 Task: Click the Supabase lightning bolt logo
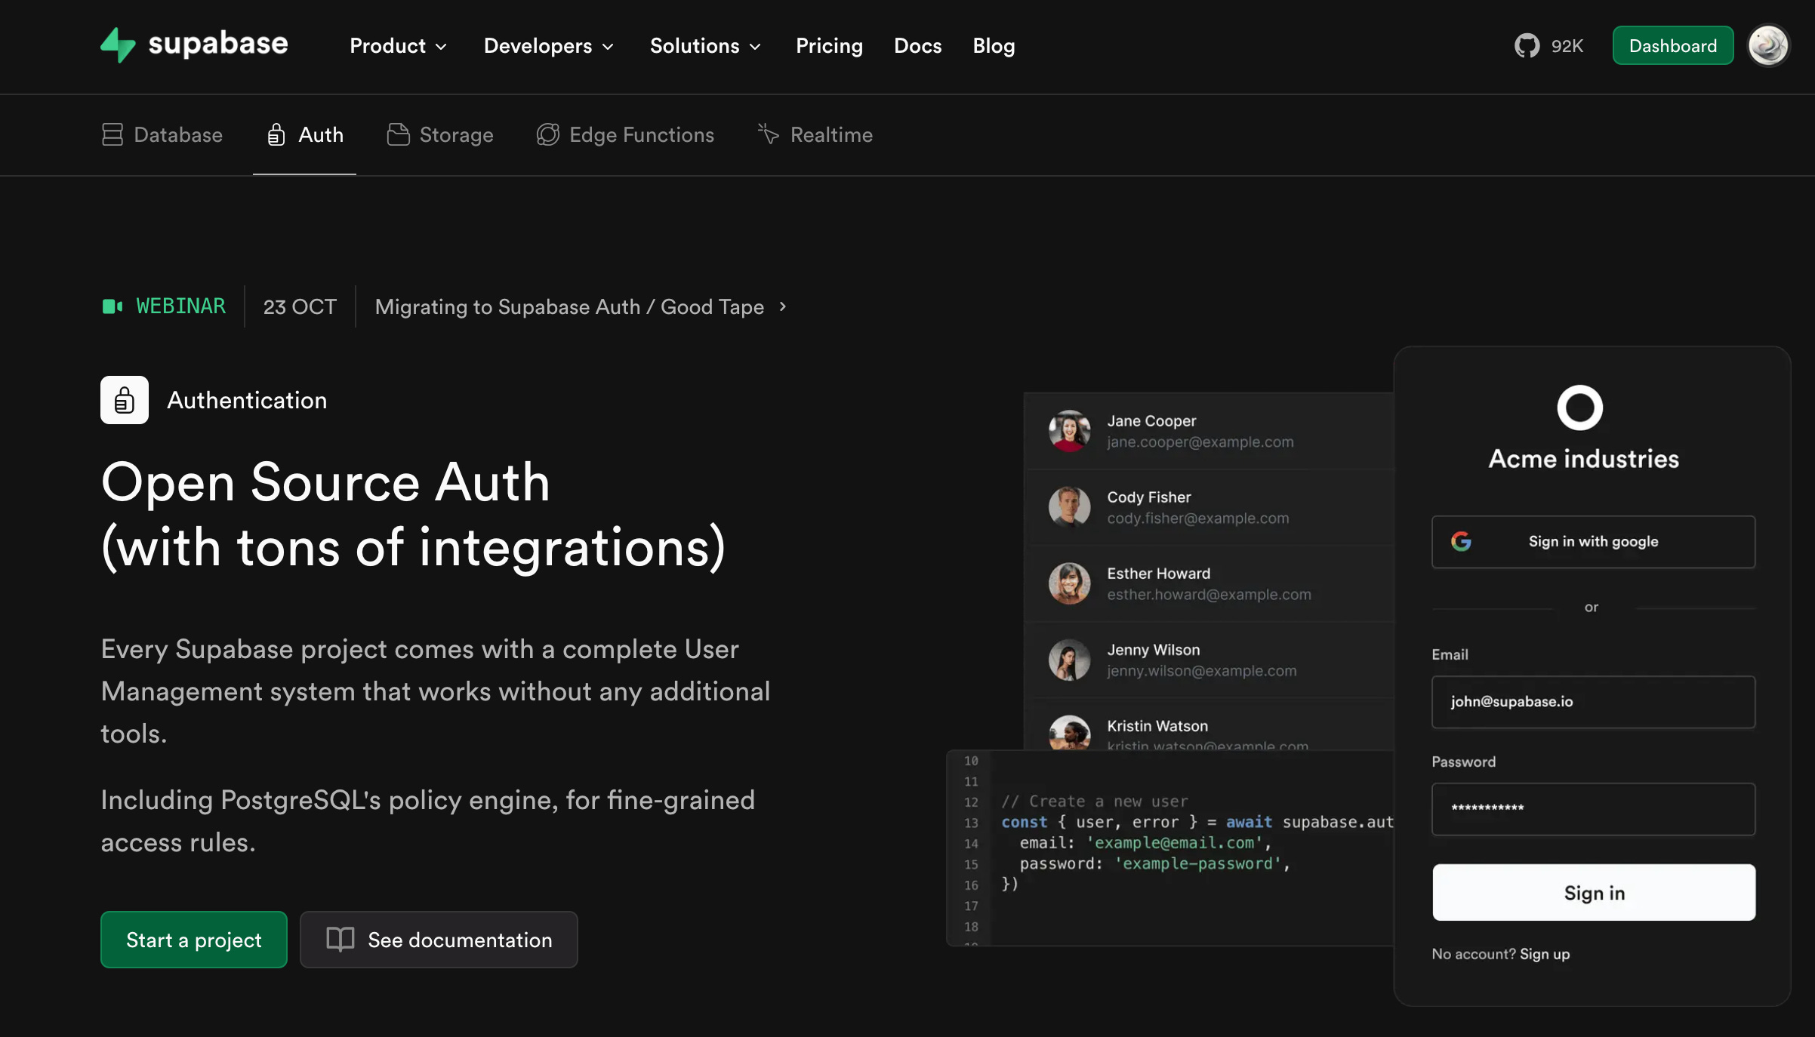[x=118, y=45]
